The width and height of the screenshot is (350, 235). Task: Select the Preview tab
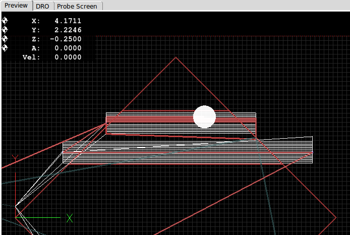point(16,6)
